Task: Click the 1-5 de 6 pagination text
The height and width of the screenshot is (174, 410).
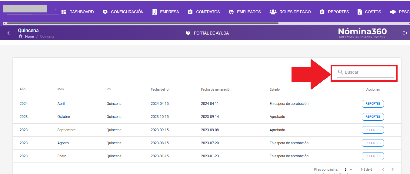Action: (366, 169)
